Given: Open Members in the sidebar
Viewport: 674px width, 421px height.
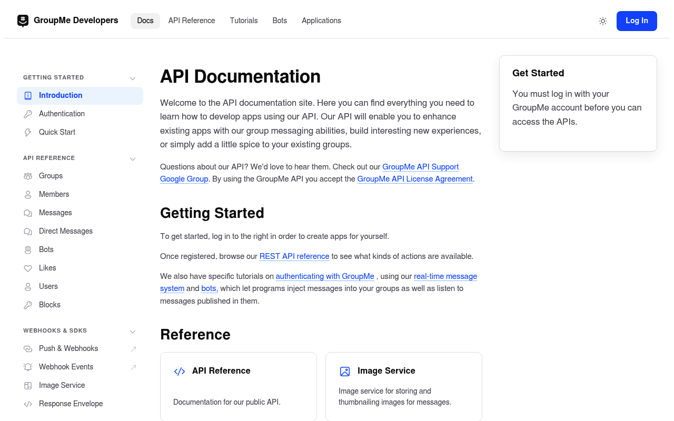Looking at the screenshot, I should (x=80, y=194).
